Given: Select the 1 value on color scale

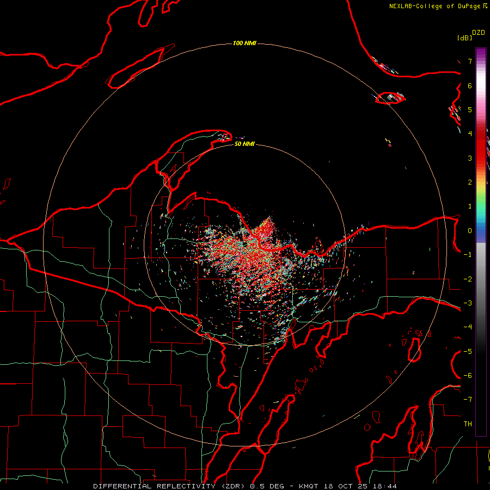Looking at the screenshot, I should tap(470, 206).
